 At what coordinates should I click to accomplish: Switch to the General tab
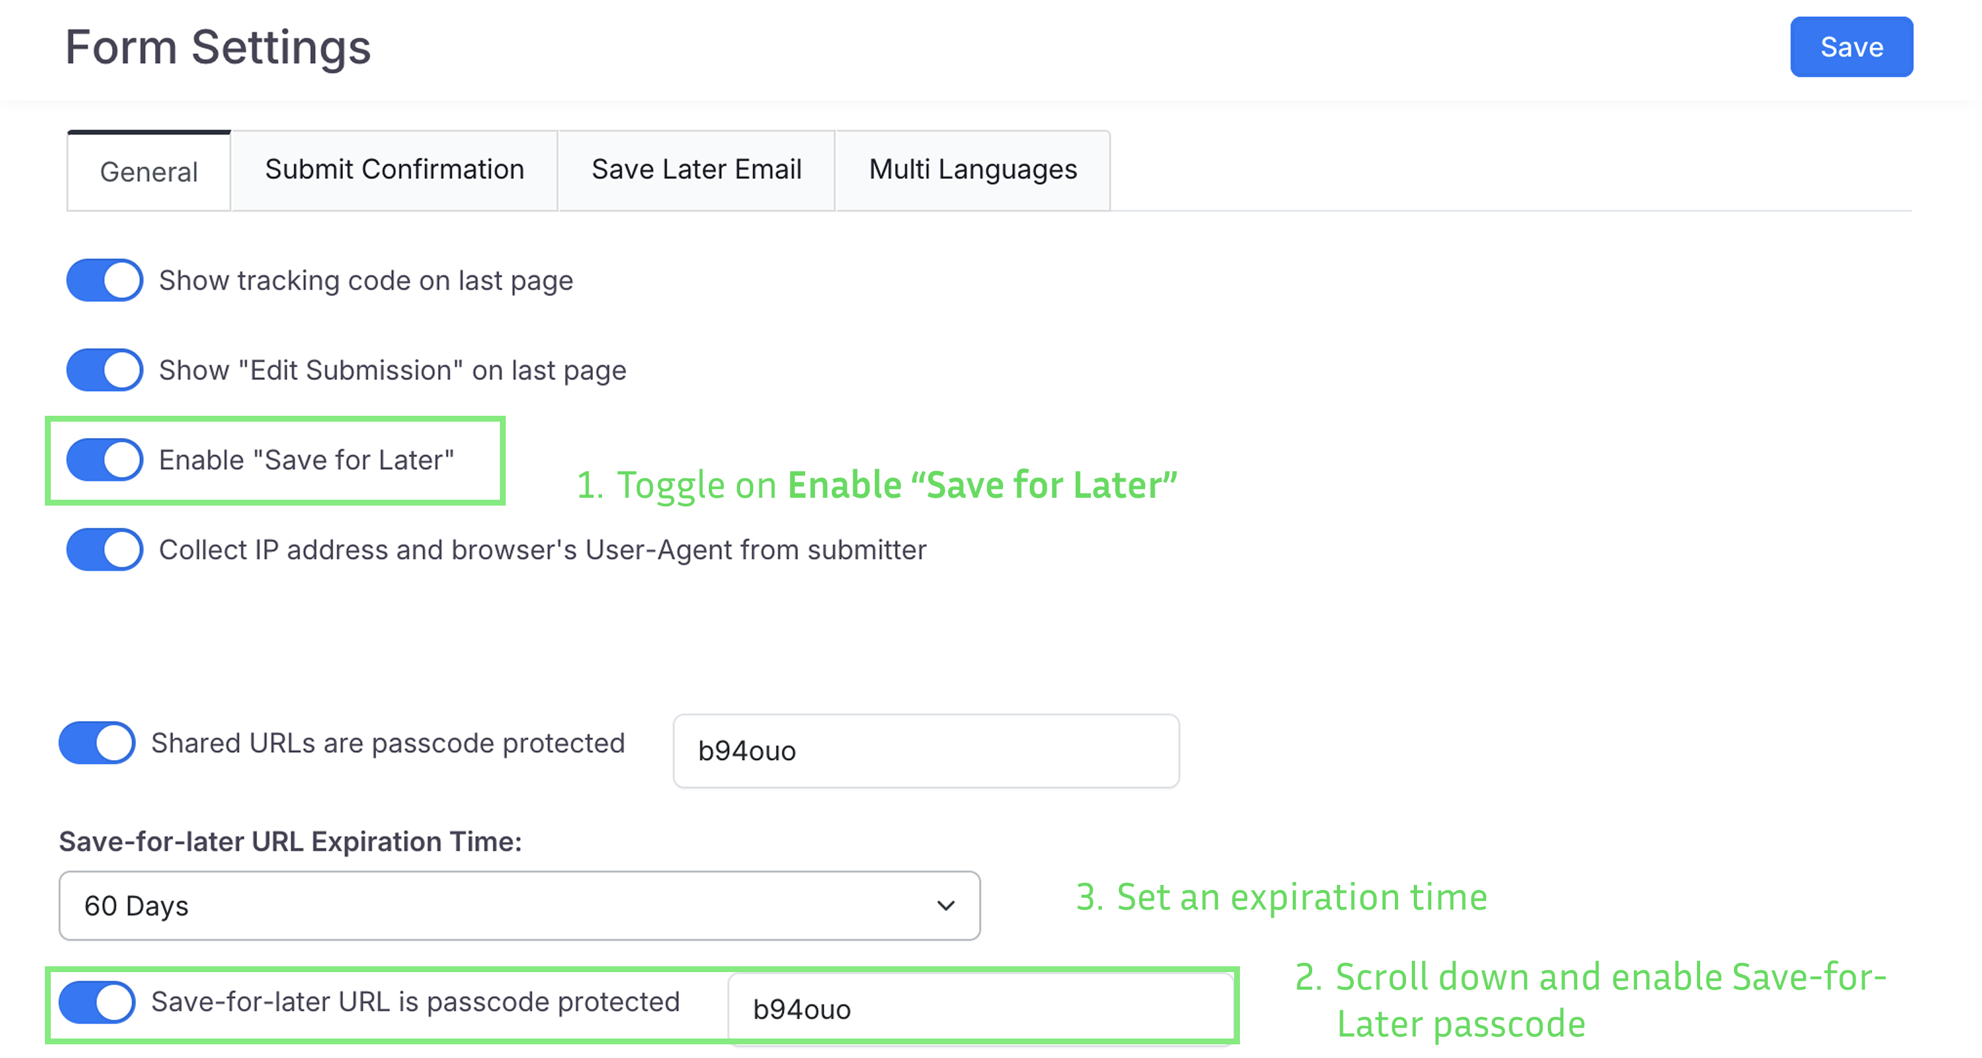click(x=148, y=172)
